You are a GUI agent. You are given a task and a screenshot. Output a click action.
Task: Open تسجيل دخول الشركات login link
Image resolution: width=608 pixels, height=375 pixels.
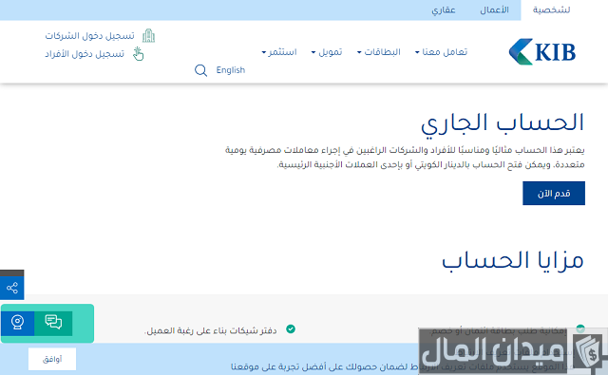(x=89, y=36)
